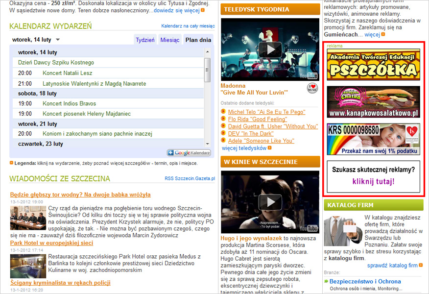Open article Ścigany kryminalista w rękach policji

tap(60, 283)
